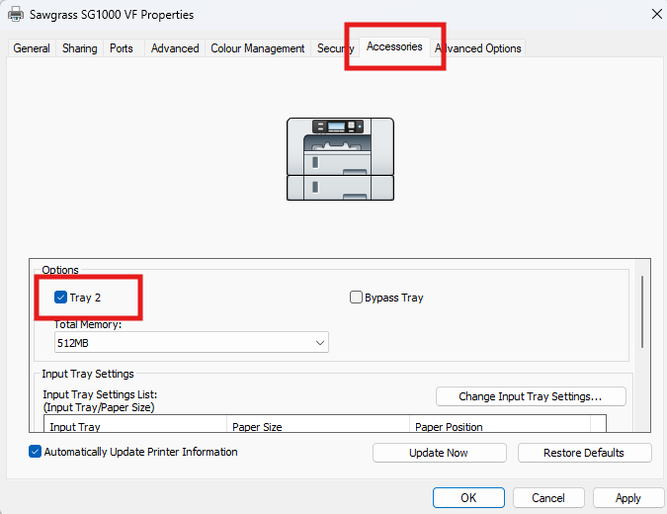Uncheck the Tray 2 checkbox

click(60, 297)
